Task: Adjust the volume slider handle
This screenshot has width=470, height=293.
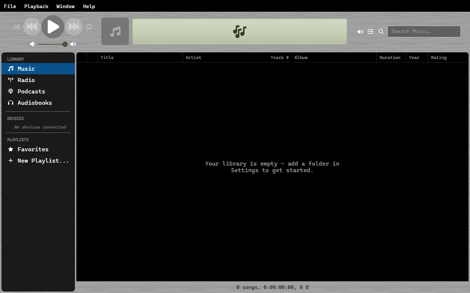Action: click(65, 44)
